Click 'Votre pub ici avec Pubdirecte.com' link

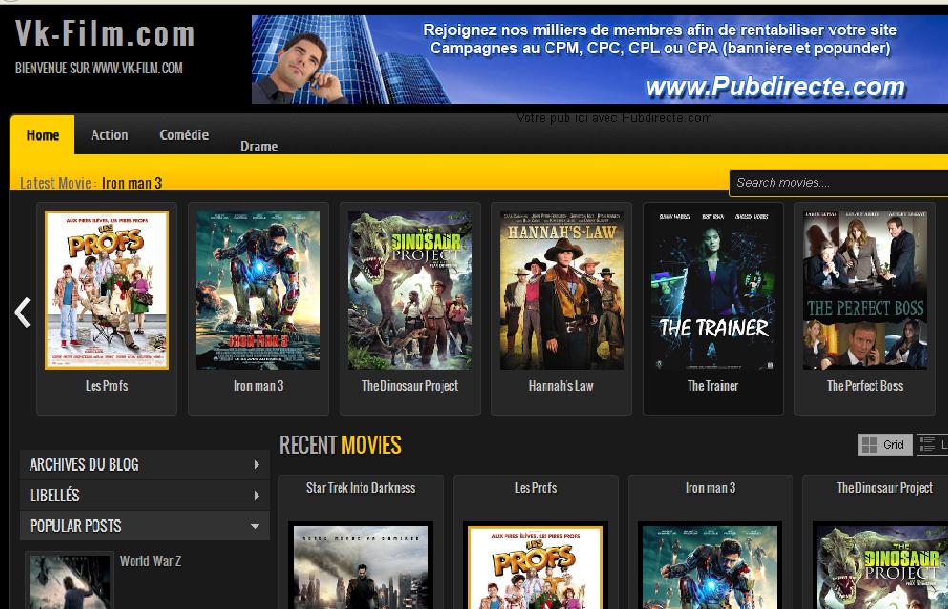(613, 118)
